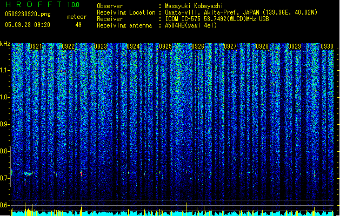The image size is (340, 216).
Task: Click the Receiving Location value text
Action: tap(241, 12)
